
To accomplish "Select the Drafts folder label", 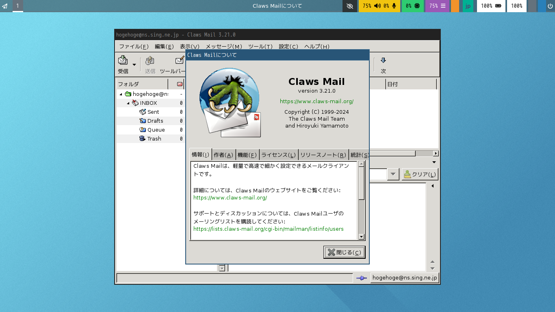I will 155,121.
